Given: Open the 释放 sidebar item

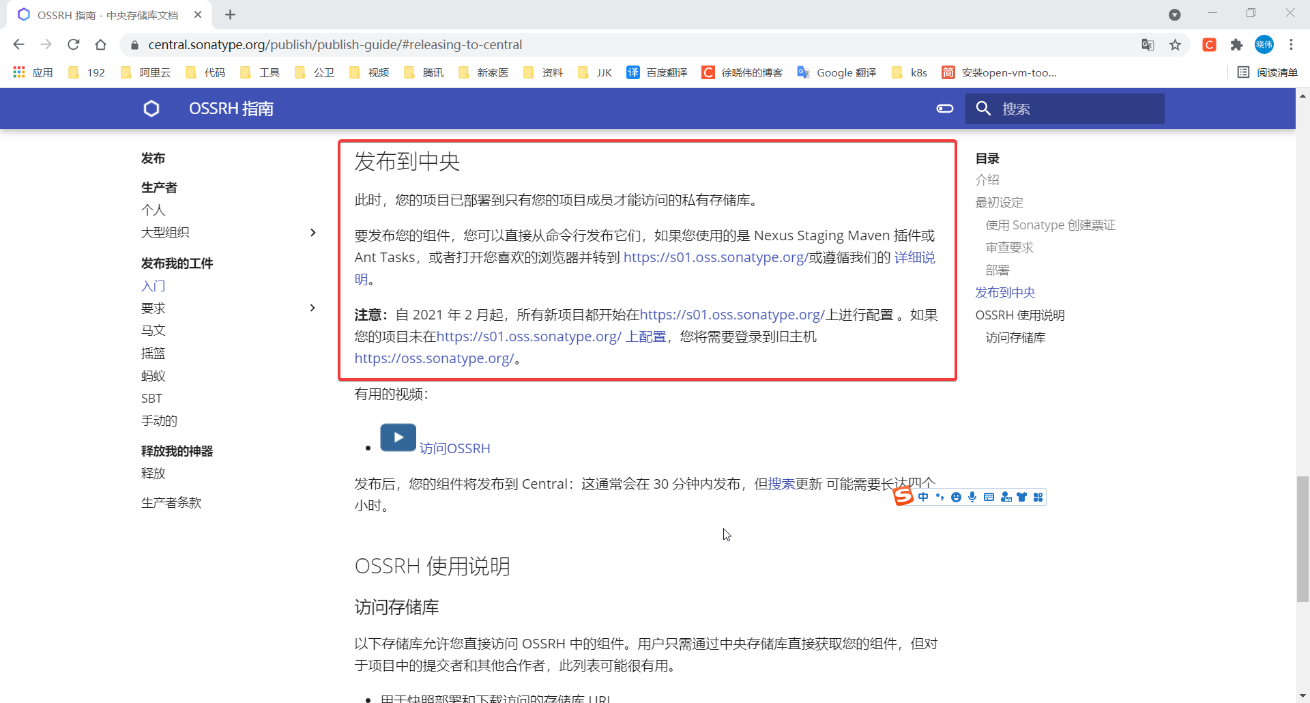Looking at the screenshot, I should pyautogui.click(x=154, y=474).
